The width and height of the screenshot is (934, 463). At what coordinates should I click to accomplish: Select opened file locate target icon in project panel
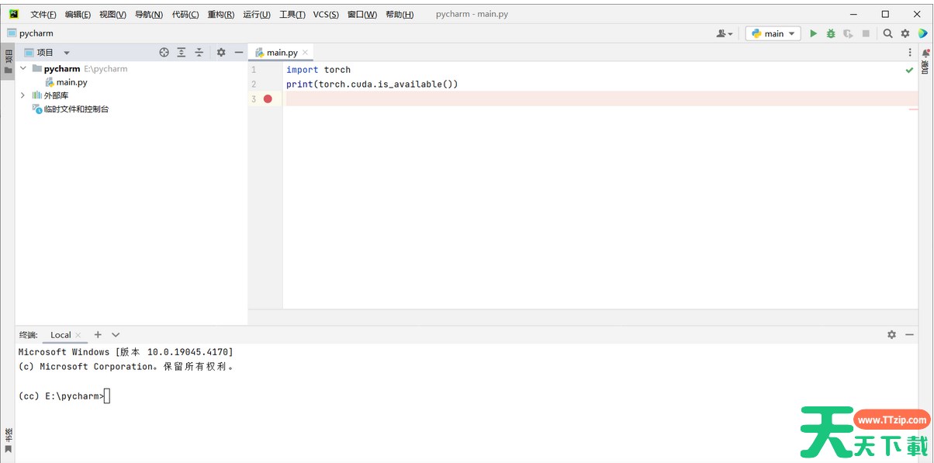click(164, 52)
